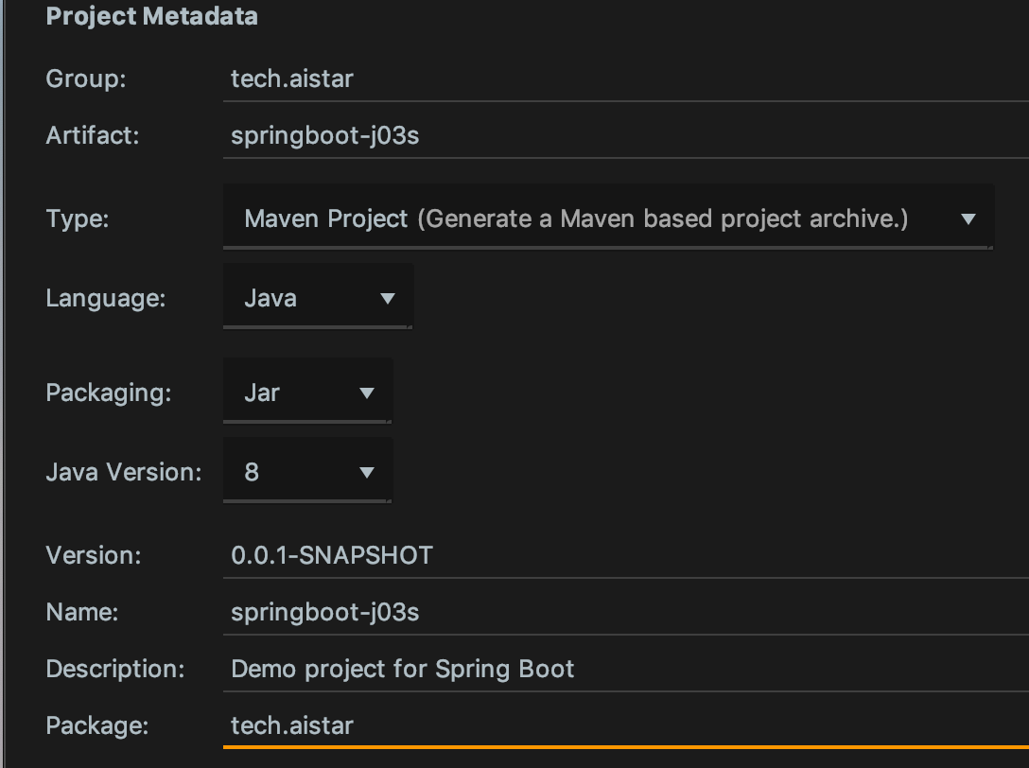Screen dimensions: 1029x768
Task: Click the triangle arrow beside Java language
Action: (388, 299)
